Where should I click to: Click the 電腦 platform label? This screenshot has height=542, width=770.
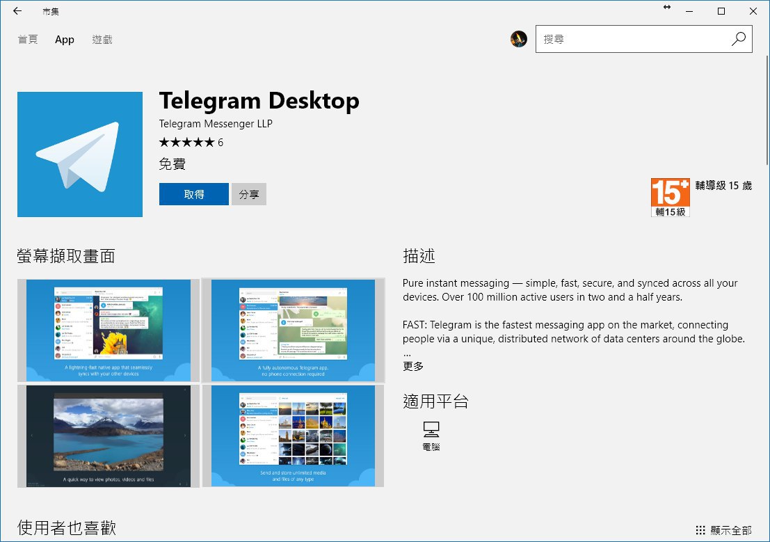tap(431, 447)
